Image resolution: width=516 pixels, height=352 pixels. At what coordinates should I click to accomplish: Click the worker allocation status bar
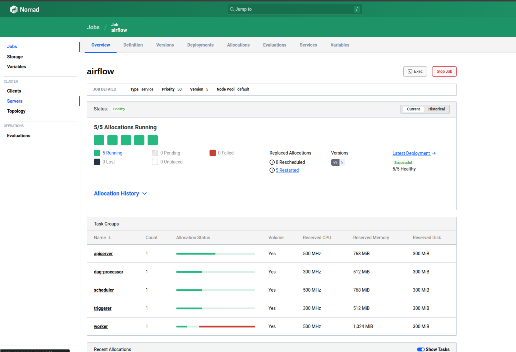(215, 326)
